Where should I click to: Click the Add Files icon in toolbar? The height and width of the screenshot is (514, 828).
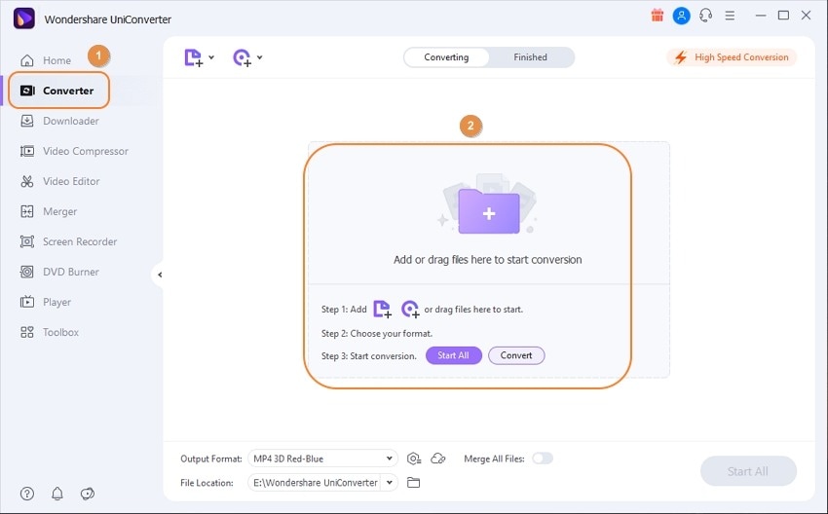(194, 57)
